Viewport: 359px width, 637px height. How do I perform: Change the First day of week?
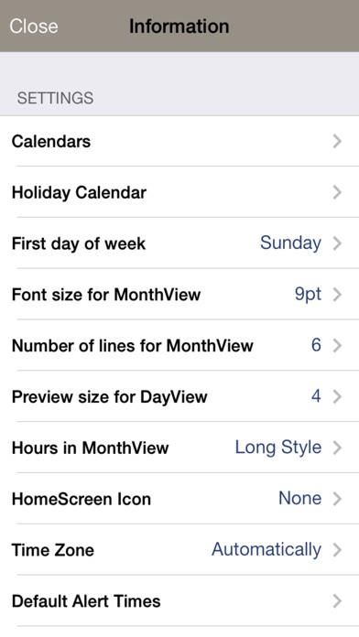tap(179, 243)
